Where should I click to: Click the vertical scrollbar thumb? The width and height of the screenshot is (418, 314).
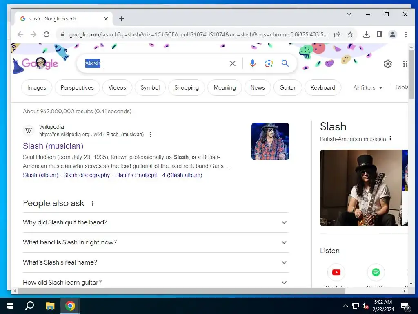point(411,74)
